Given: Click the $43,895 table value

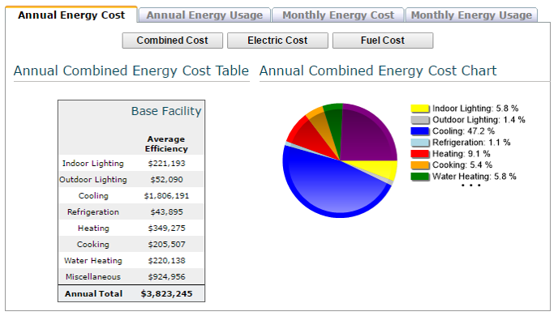Looking at the screenshot, I should pos(166,212).
